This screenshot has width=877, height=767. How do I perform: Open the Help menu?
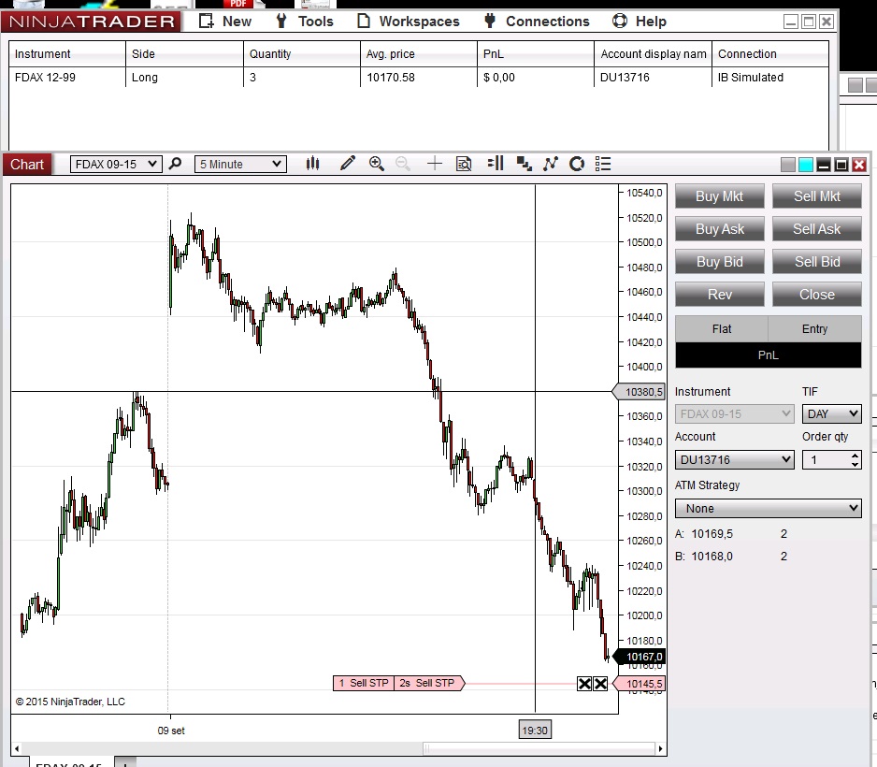point(640,22)
